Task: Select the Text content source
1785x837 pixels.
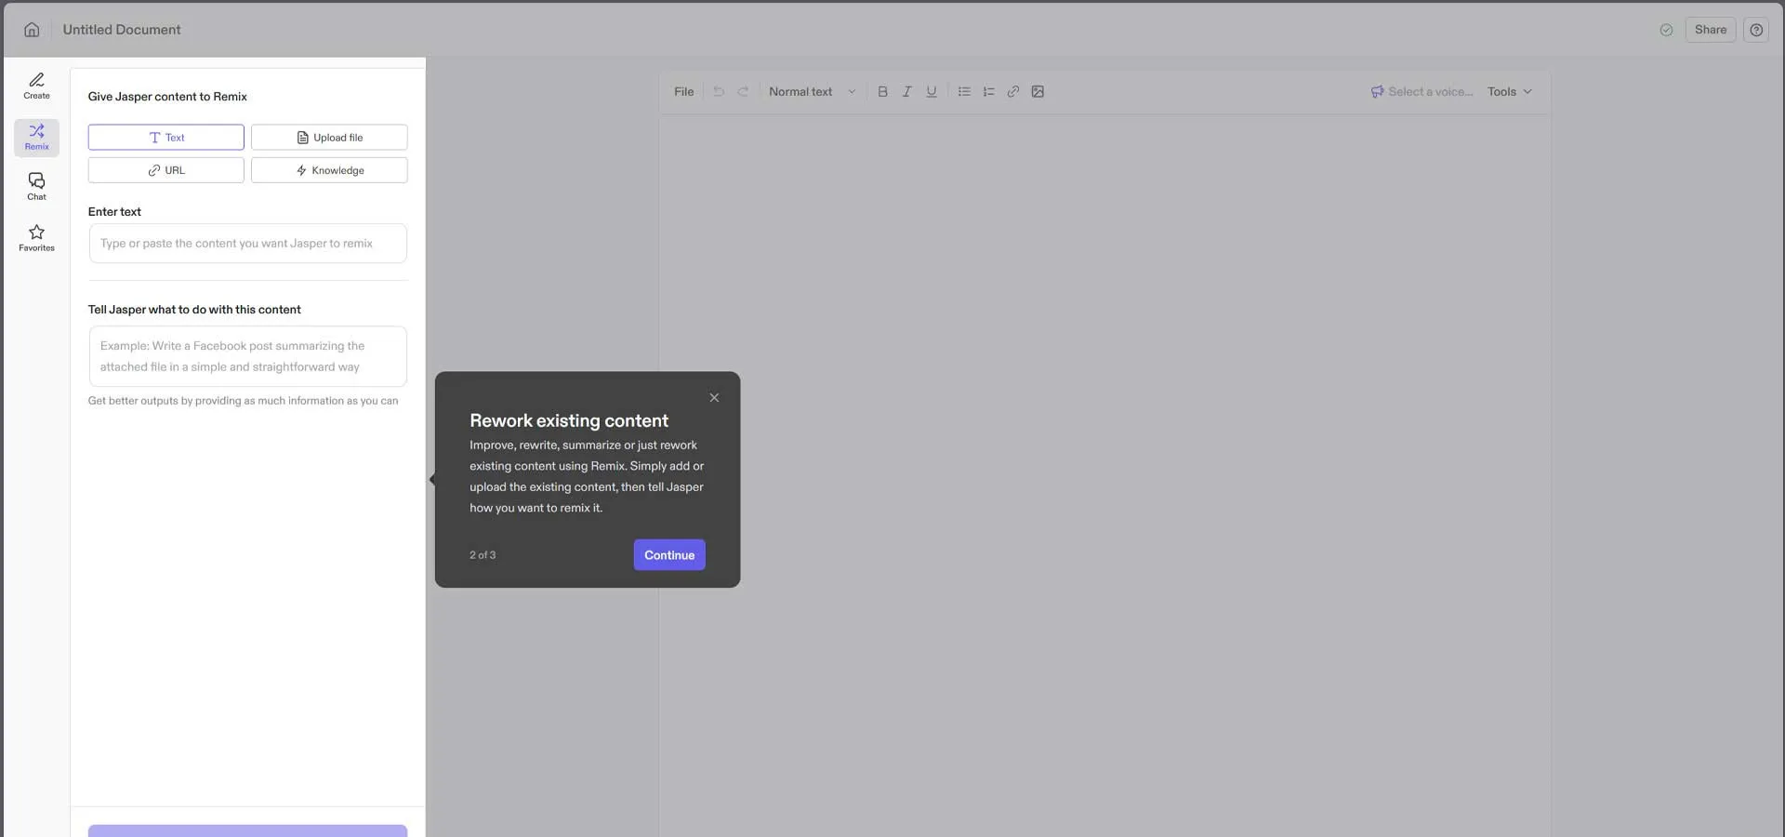Action: (x=166, y=137)
